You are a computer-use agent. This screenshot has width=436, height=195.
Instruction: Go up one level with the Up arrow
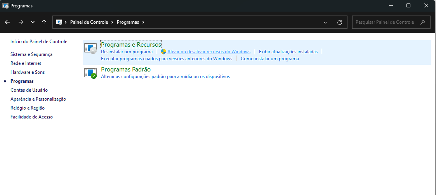click(x=44, y=22)
